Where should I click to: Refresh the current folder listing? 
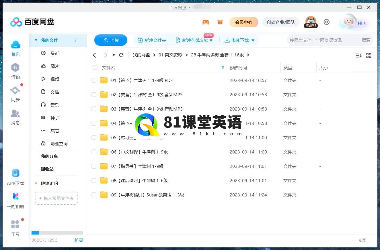coord(121,55)
